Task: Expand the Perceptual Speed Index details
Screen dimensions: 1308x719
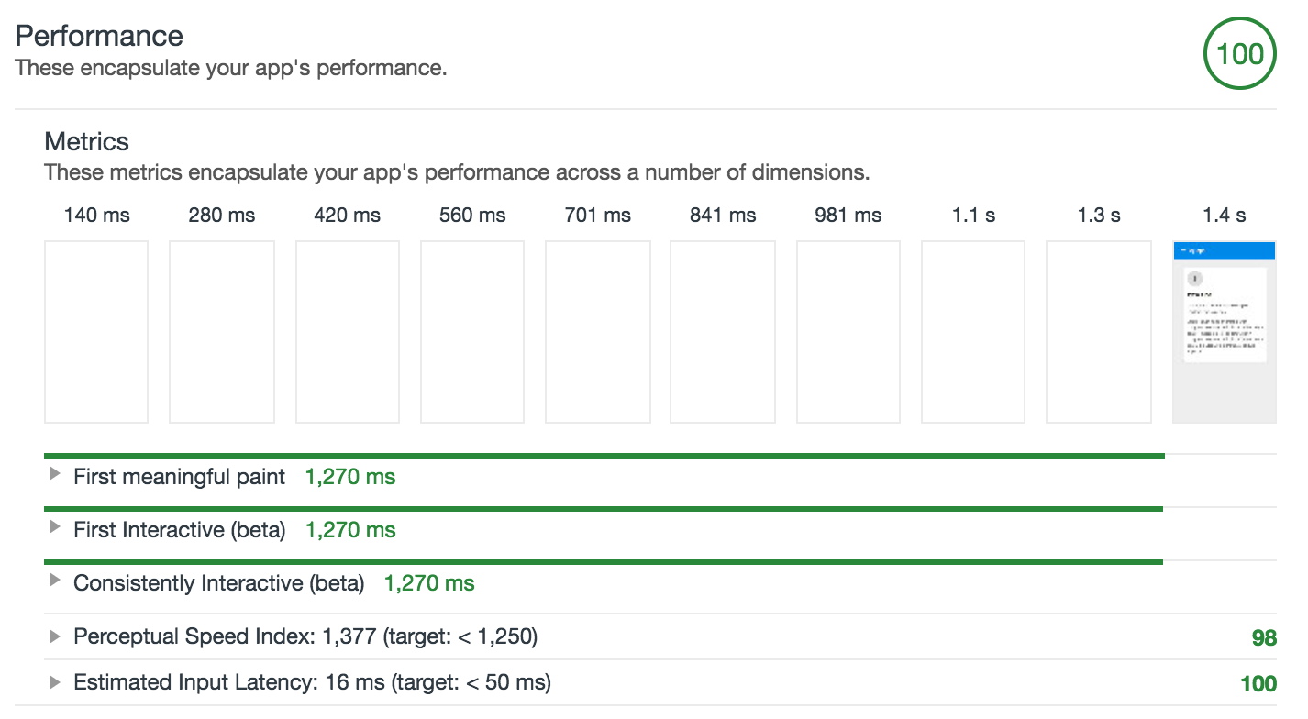Action: coord(55,636)
